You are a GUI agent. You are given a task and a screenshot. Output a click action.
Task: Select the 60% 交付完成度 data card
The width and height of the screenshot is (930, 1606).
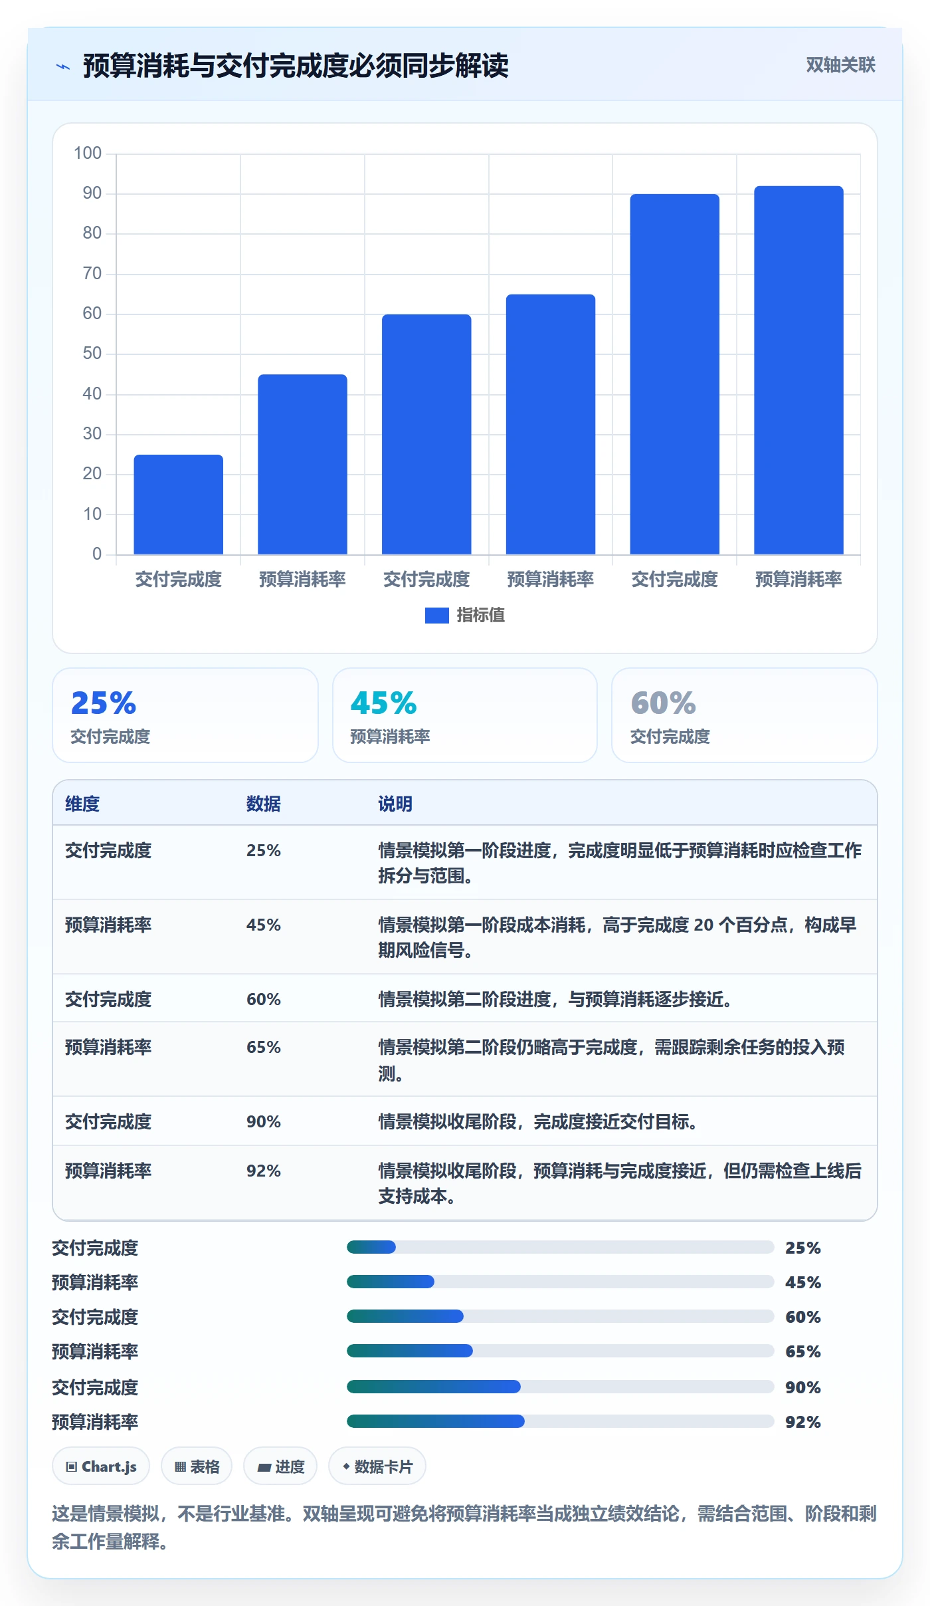745,715
